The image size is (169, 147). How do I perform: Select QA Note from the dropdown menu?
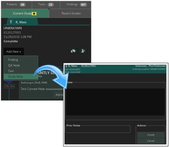(14, 65)
